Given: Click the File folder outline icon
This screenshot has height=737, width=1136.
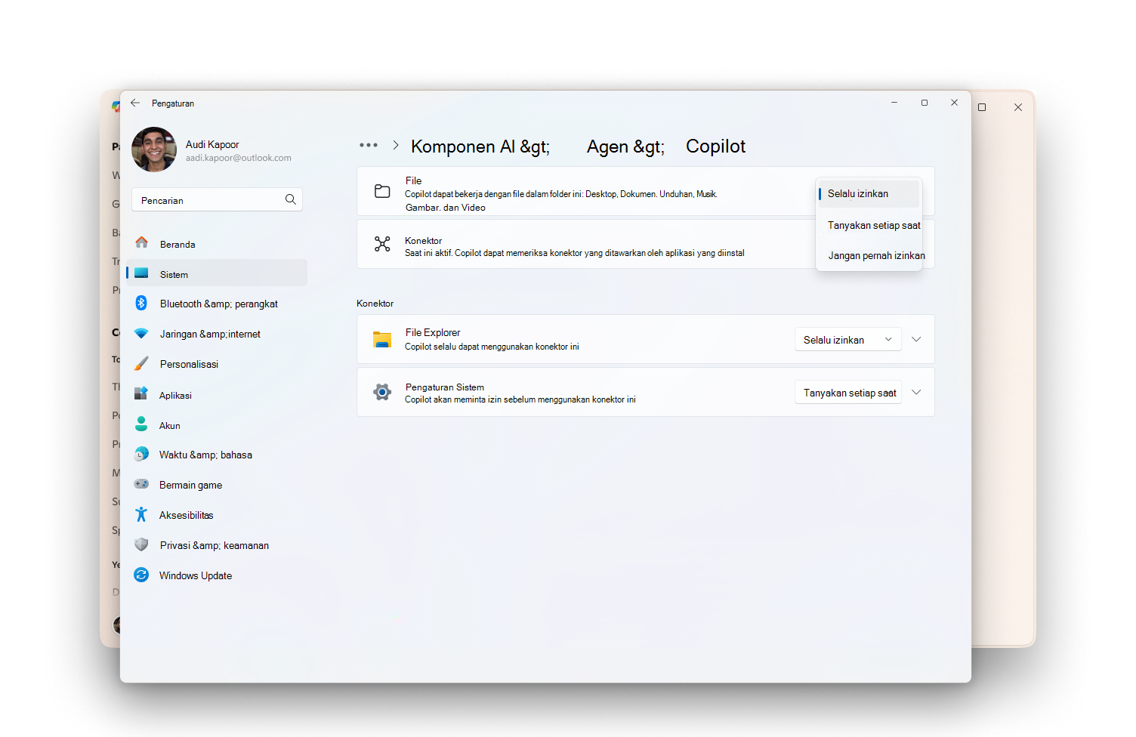Looking at the screenshot, I should [x=383, y=191].
